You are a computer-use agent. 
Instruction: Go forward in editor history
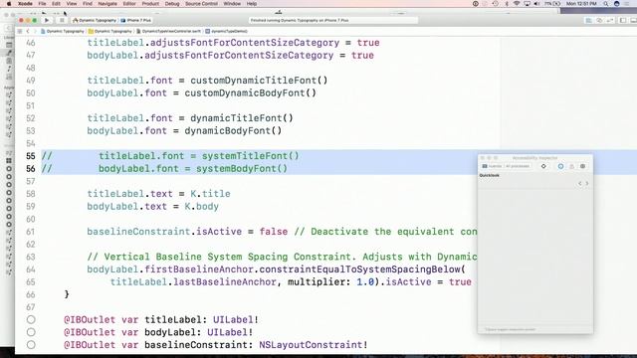pyautogui.click(x=35, y=31)
